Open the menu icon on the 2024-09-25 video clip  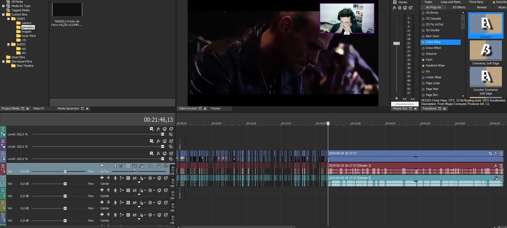tap(501, 154)
